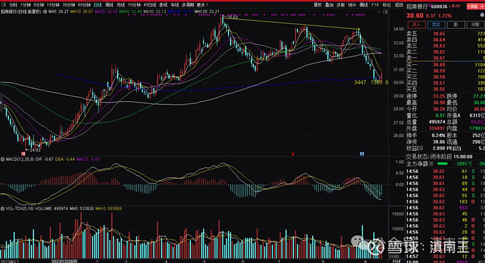Screen dimensions: 485x263
Task: Toggle the side panel icon above price axis
Action: point(385,12)
